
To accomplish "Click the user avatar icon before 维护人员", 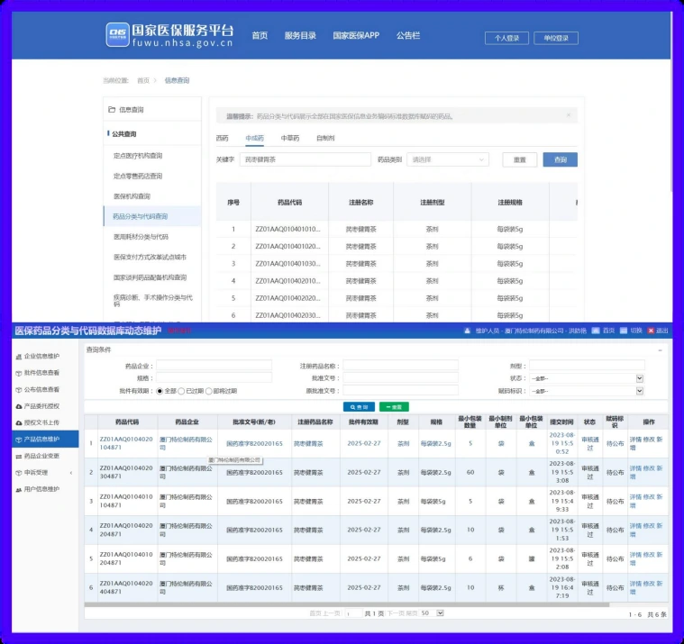I will click(x=467, y=331).
